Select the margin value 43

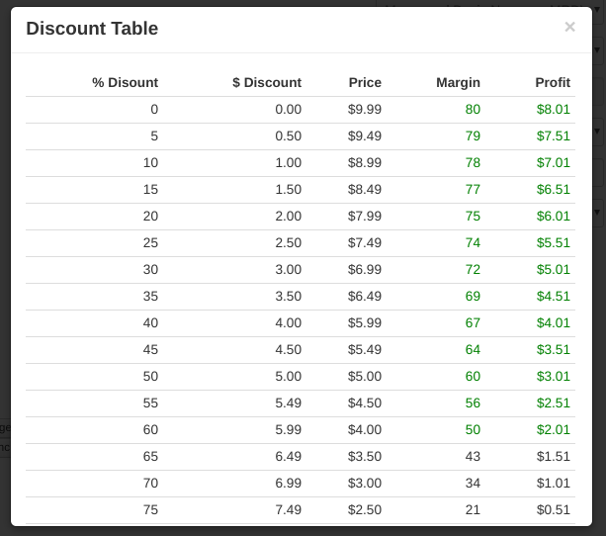point(473,457)
